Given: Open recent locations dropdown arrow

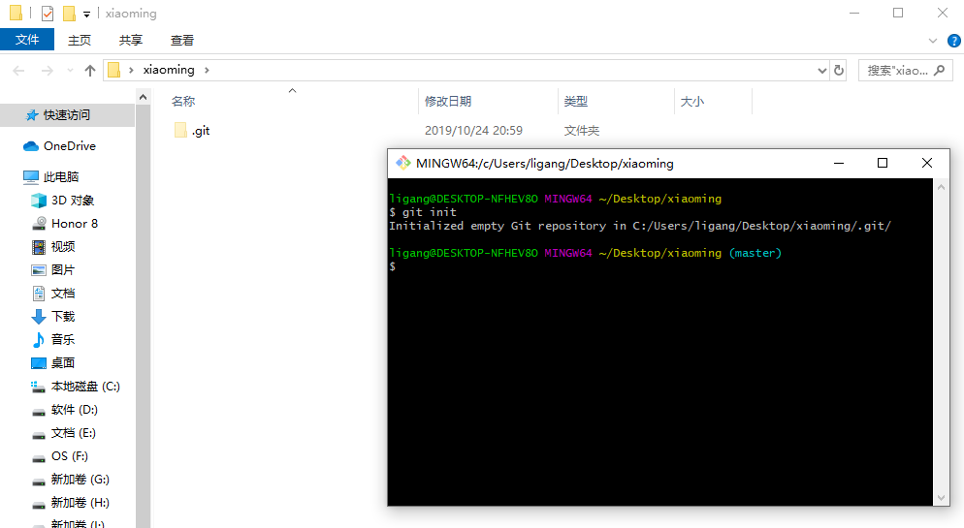Looking at the screenshot, I should tap(70, 71).
